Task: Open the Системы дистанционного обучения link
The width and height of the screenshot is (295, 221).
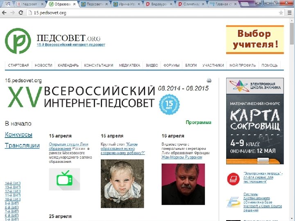Action: pos(263,202)
